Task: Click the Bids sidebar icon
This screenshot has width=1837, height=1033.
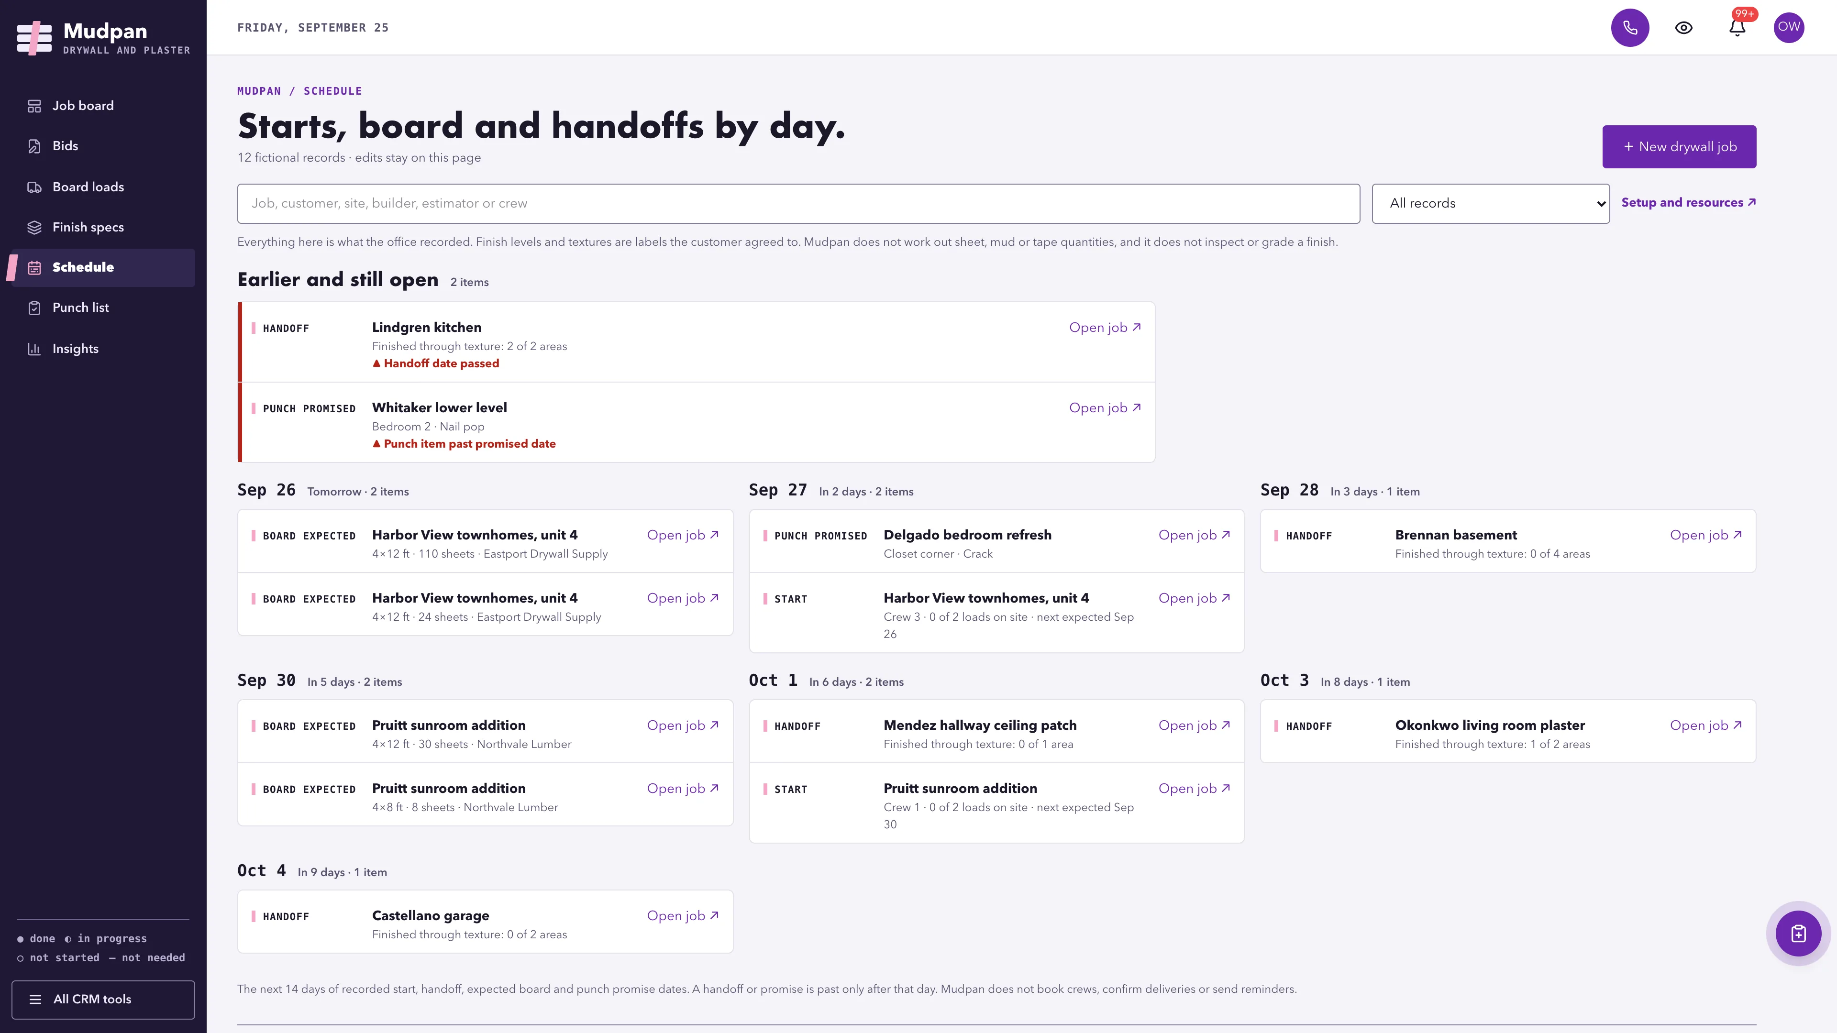Action: 34,146
